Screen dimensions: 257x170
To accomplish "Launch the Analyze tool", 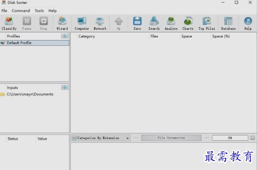I will (x=171, y=23).
